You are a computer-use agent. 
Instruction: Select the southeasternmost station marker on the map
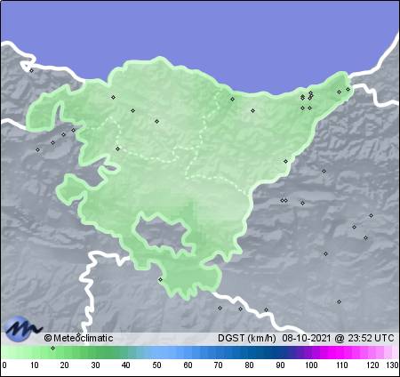(x=339, y=301)
